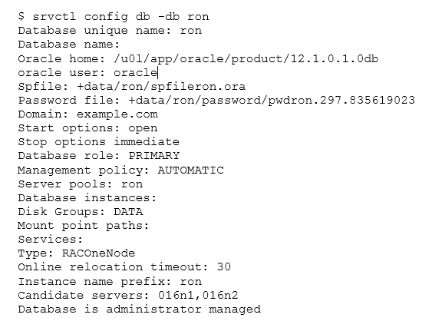Click the Management policy AUTOMATIC text

click(120, 170)
